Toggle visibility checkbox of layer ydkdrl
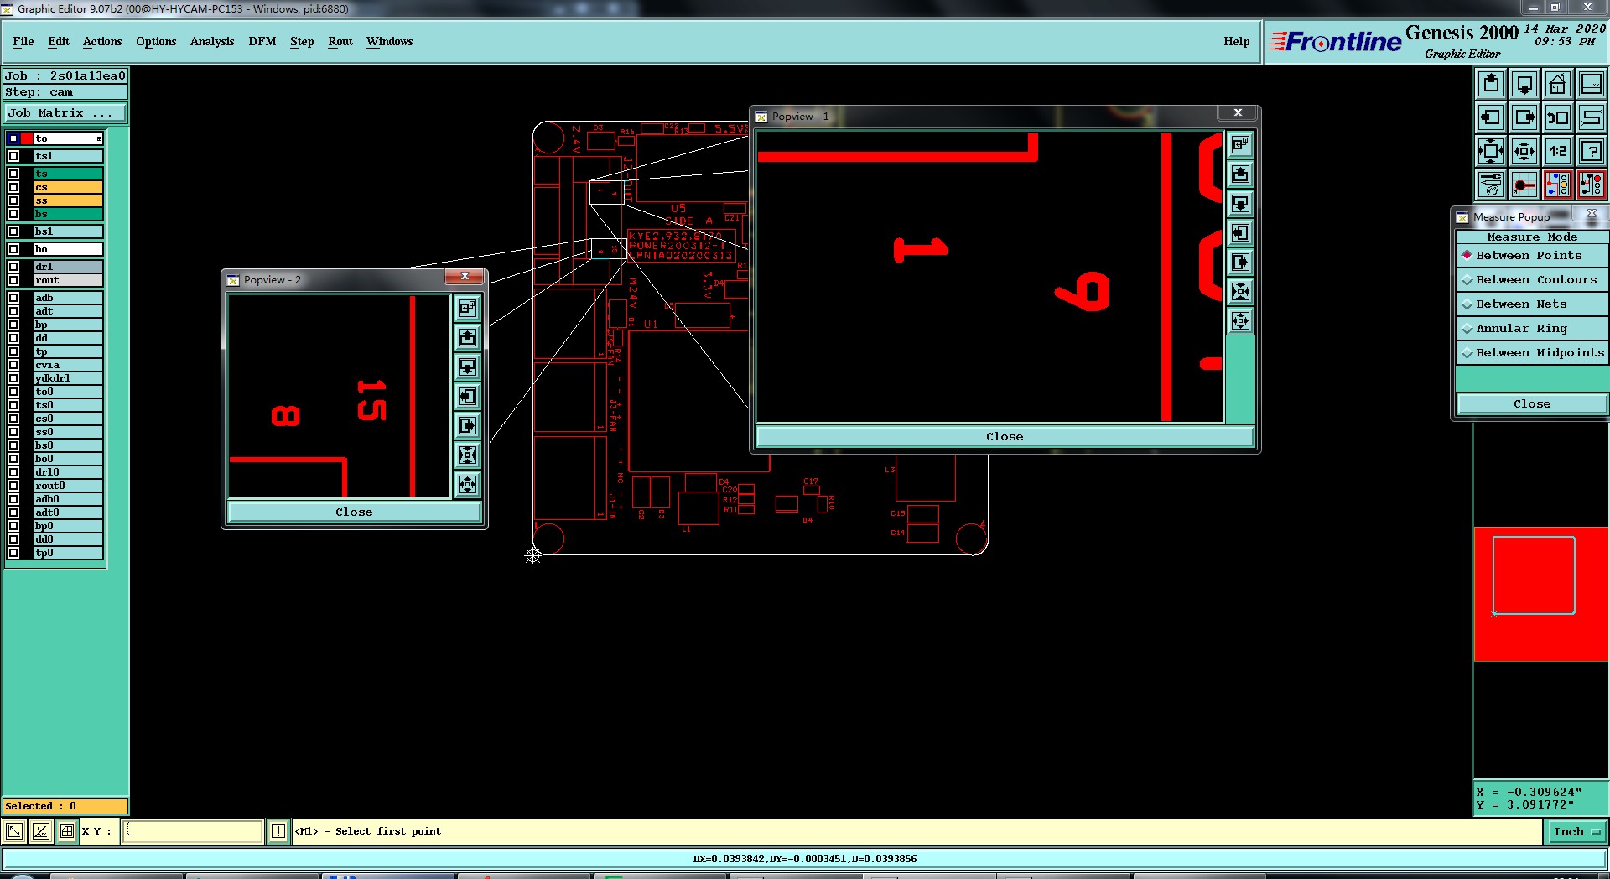This screenshot has height=879, width=1610. 13,378
